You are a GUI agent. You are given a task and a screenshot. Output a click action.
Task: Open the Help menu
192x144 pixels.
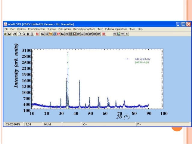point(140,29)
